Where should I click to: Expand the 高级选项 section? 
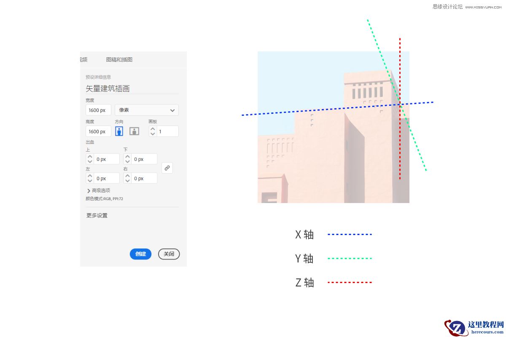(x=99, y=190)
